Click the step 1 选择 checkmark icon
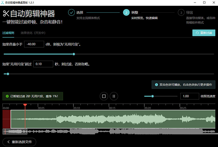 click(x=71, y=13)
